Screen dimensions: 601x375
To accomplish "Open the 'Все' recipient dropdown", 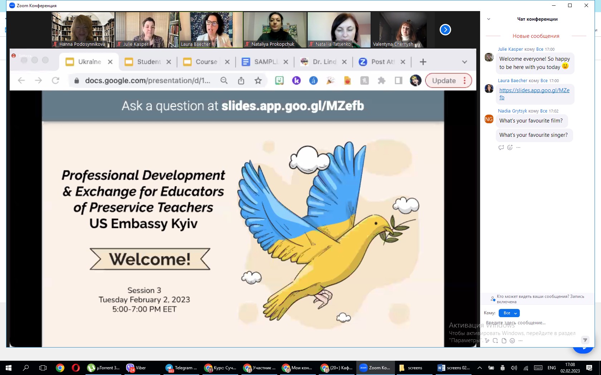I will coord(509,313).
